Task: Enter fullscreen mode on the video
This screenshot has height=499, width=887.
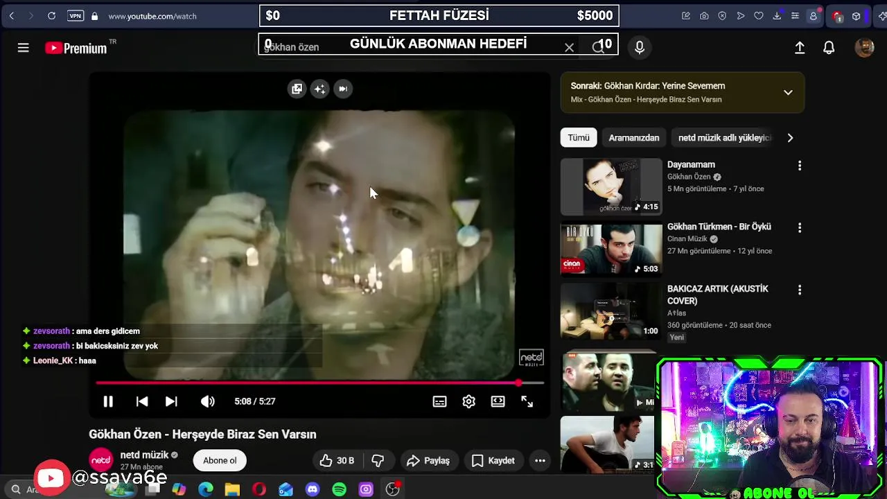Action: (527, 401)
